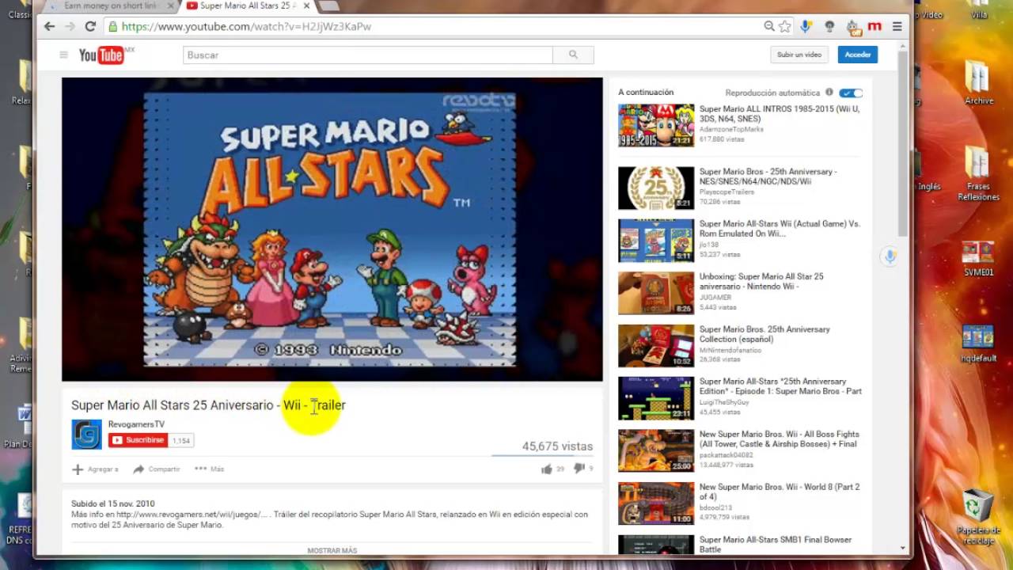
Task: Click the 45,675 vistas view count
Action: tap(557, 446)
